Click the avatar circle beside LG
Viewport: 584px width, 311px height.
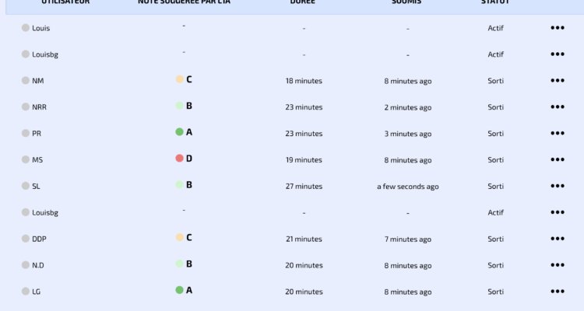(x=26, y=292)
